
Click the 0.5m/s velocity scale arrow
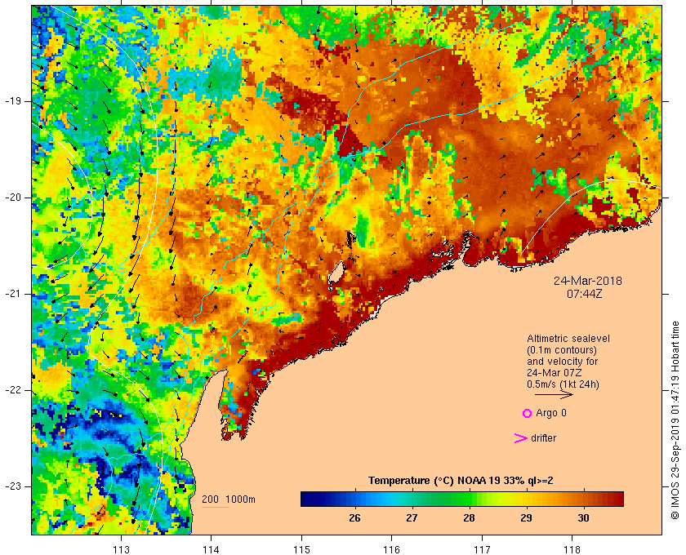click(x=554, y=394)
